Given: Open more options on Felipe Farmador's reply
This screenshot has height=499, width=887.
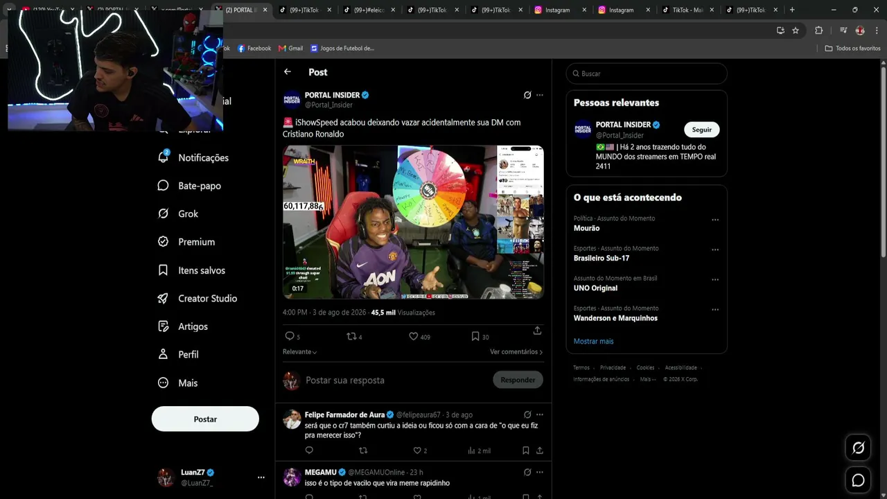Looking at the screenshot, I should point(540,414).
